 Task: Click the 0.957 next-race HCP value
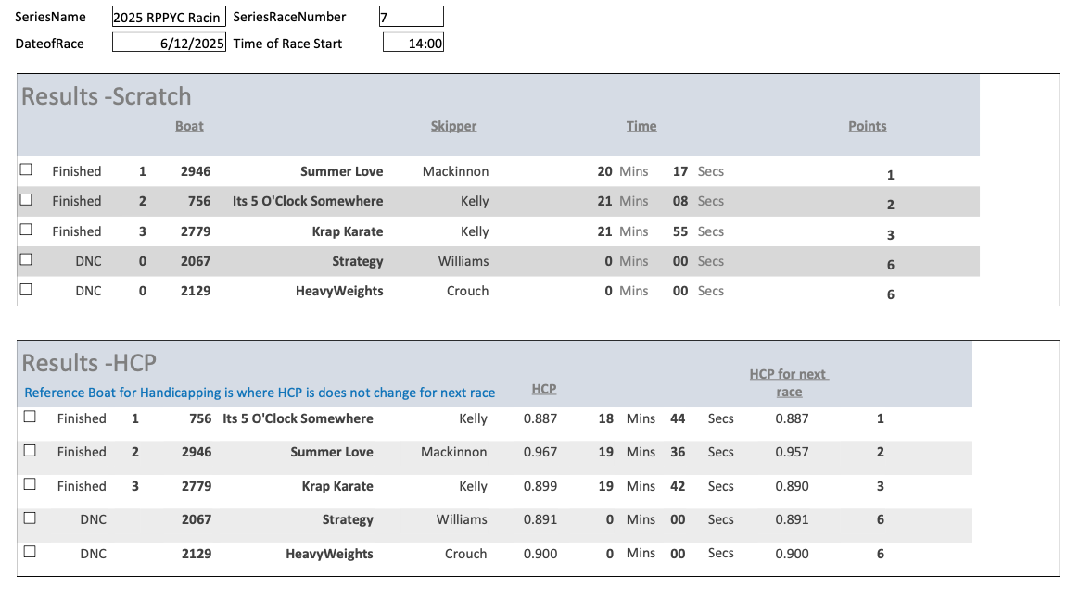tap(792, 452)
